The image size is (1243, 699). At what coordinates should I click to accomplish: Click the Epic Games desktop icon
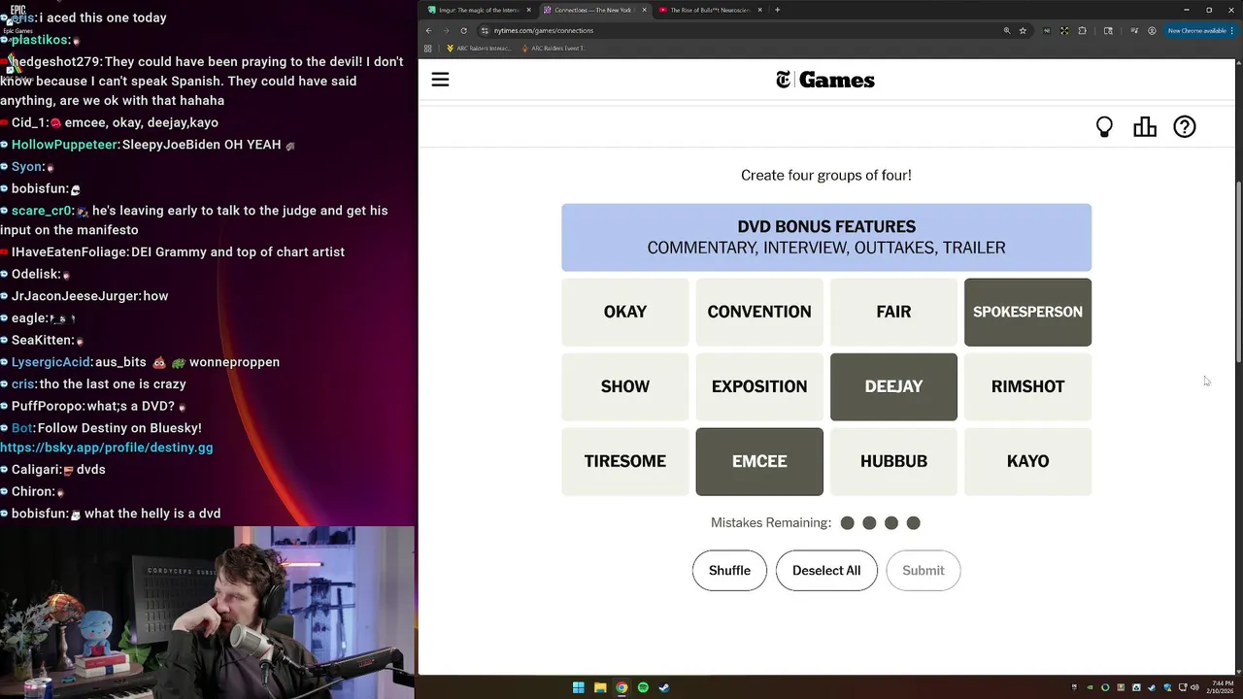coord(17,17)
